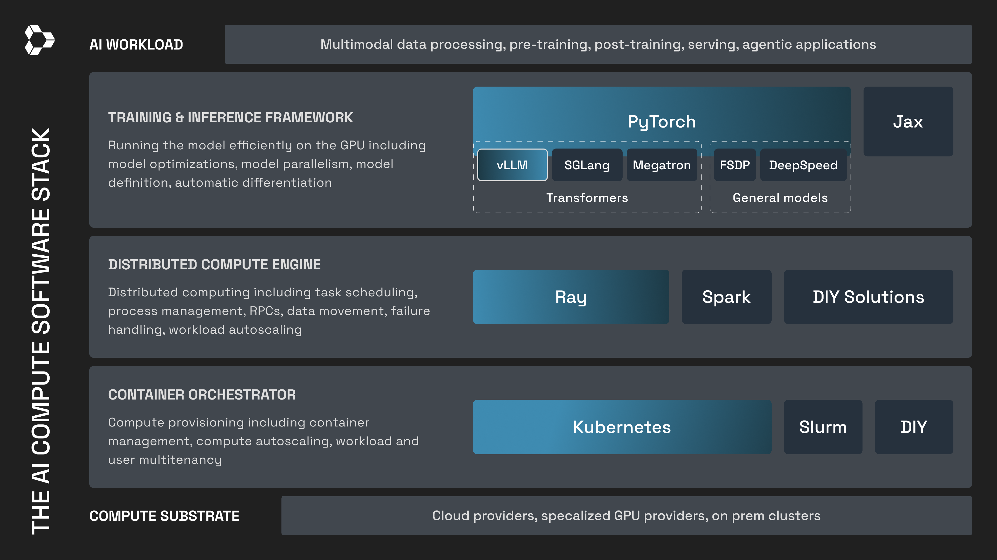
Task: Click the General models group label
Action: point(780,198)
